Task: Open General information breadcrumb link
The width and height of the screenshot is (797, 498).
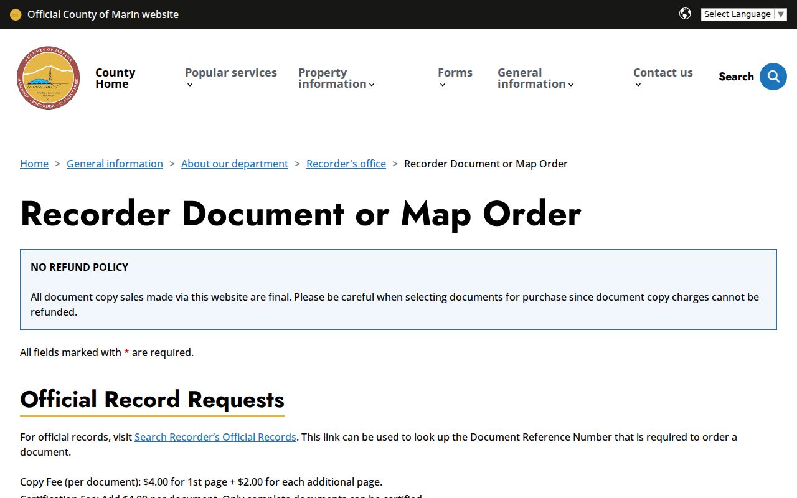Action: (115, 164)
